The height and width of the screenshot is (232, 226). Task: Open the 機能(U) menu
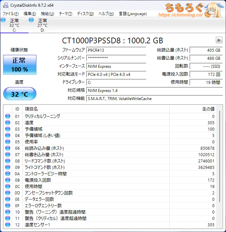[x=47, y=14]
